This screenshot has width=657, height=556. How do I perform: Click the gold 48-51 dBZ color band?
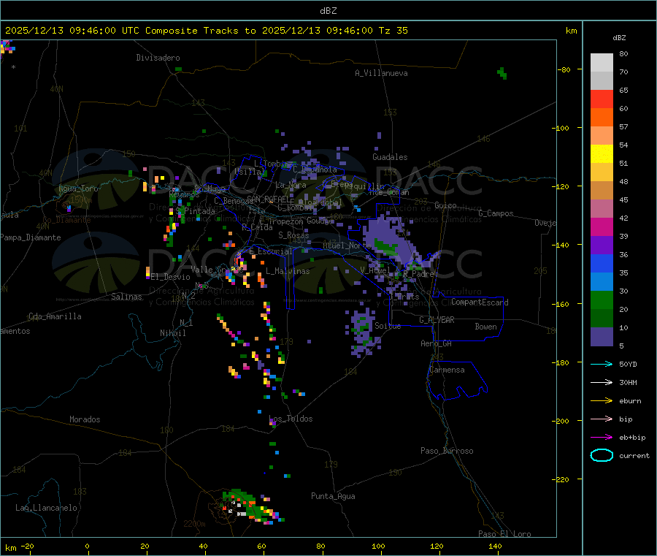(602, 172)
